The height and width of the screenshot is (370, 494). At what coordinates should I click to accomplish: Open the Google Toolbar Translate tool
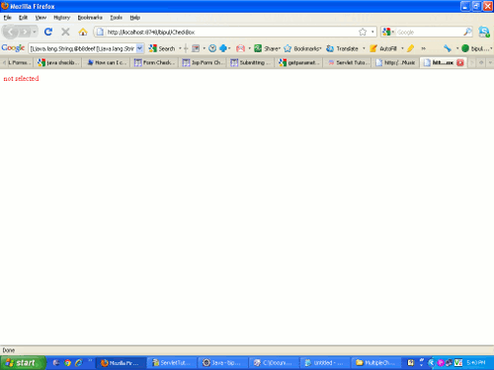click(x=342, y=48)
